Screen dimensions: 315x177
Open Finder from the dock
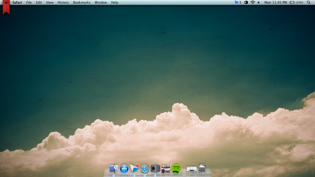114,169
